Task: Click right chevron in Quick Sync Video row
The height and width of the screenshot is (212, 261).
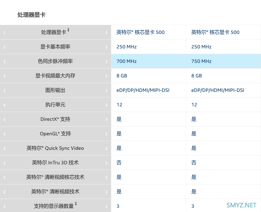Action: [106, 148]
